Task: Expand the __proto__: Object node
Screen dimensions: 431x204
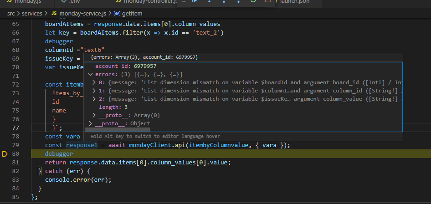Action: pos(90,123)
